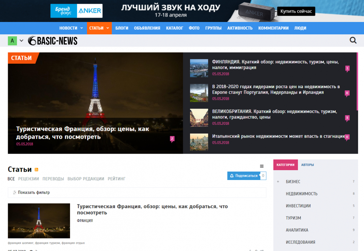Click comment bubble on featured France article
This screenshot has height=251, width=364.
pos(172,139)
